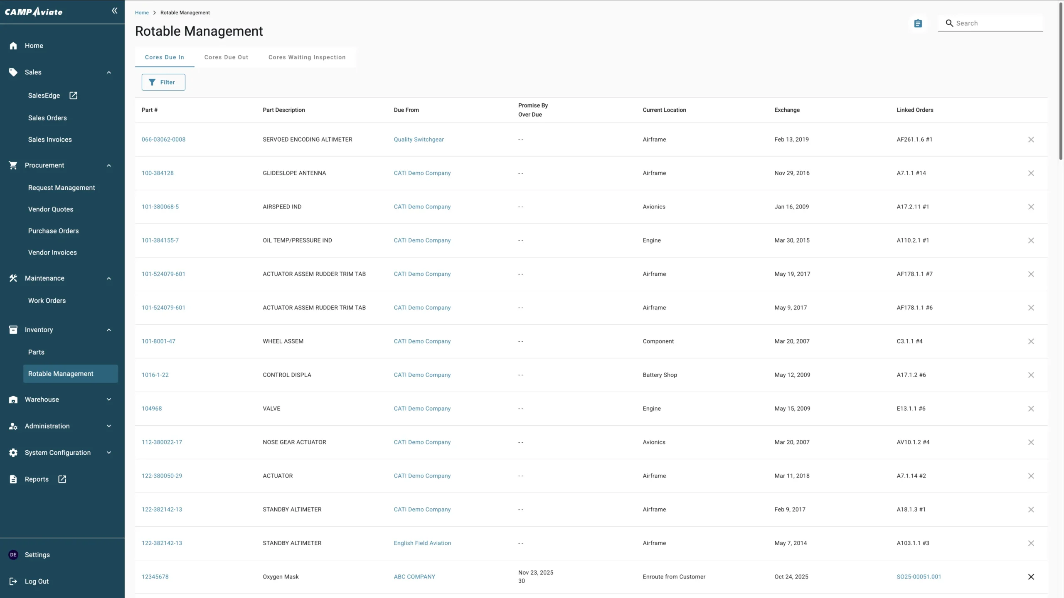Open part number 100-384128 link
The image size is (1064, 598).
tap(158, 173)
